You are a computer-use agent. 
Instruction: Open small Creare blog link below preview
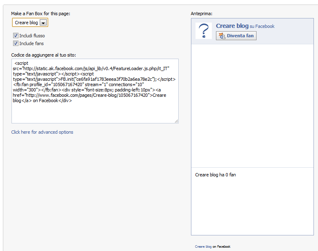click(x=203, y=246)
